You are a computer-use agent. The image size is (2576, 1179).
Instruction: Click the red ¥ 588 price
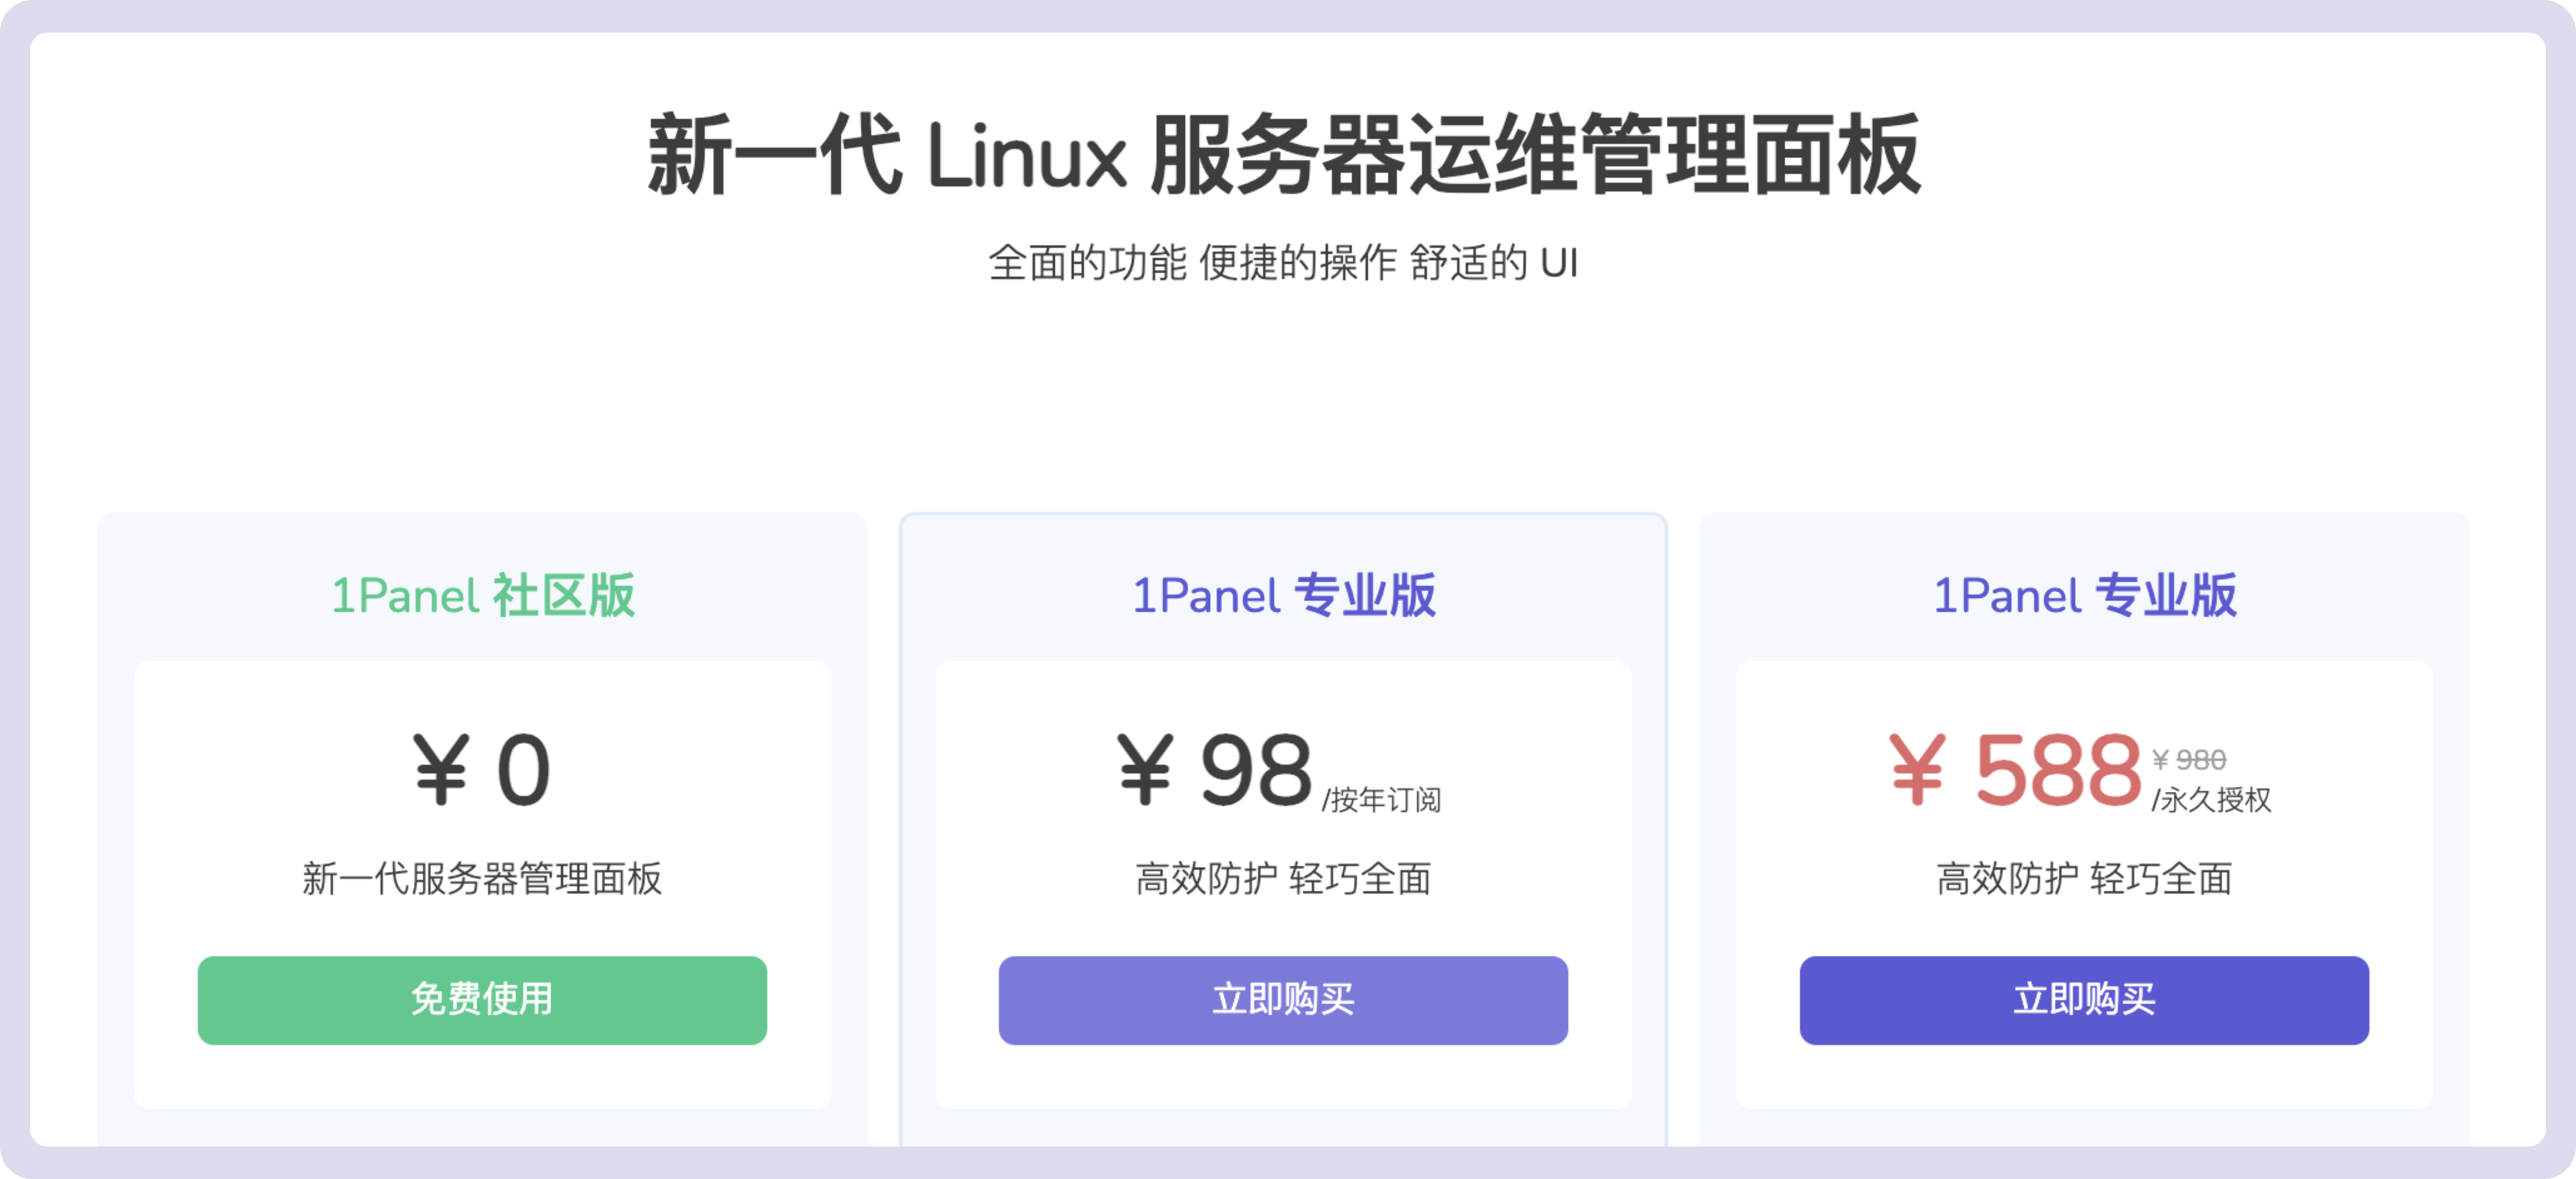[x=2015, y=770]
